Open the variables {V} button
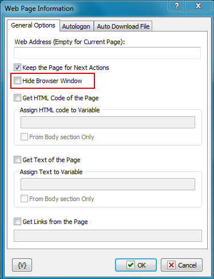This screenshot has width=214, height=279. pyautogui.click(x=22, y=265)
